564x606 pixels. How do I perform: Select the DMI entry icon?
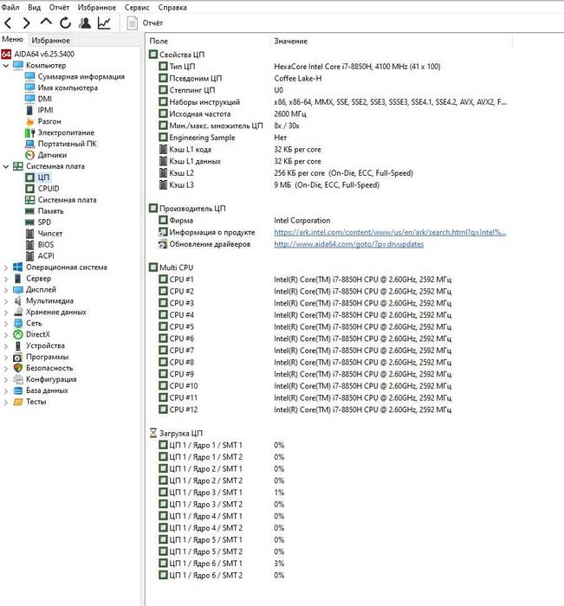[x=29, y=99]
